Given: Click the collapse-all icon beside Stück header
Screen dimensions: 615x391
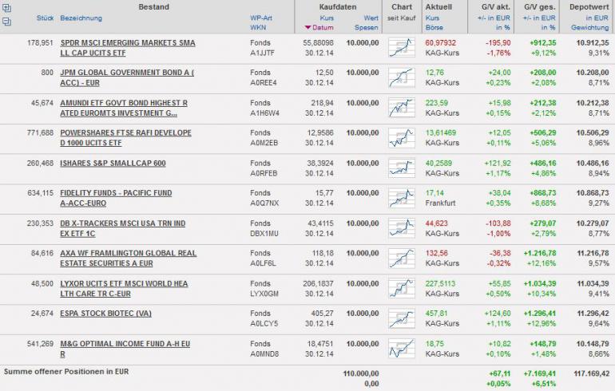Looking at the screenshot, I should (6, 22).
